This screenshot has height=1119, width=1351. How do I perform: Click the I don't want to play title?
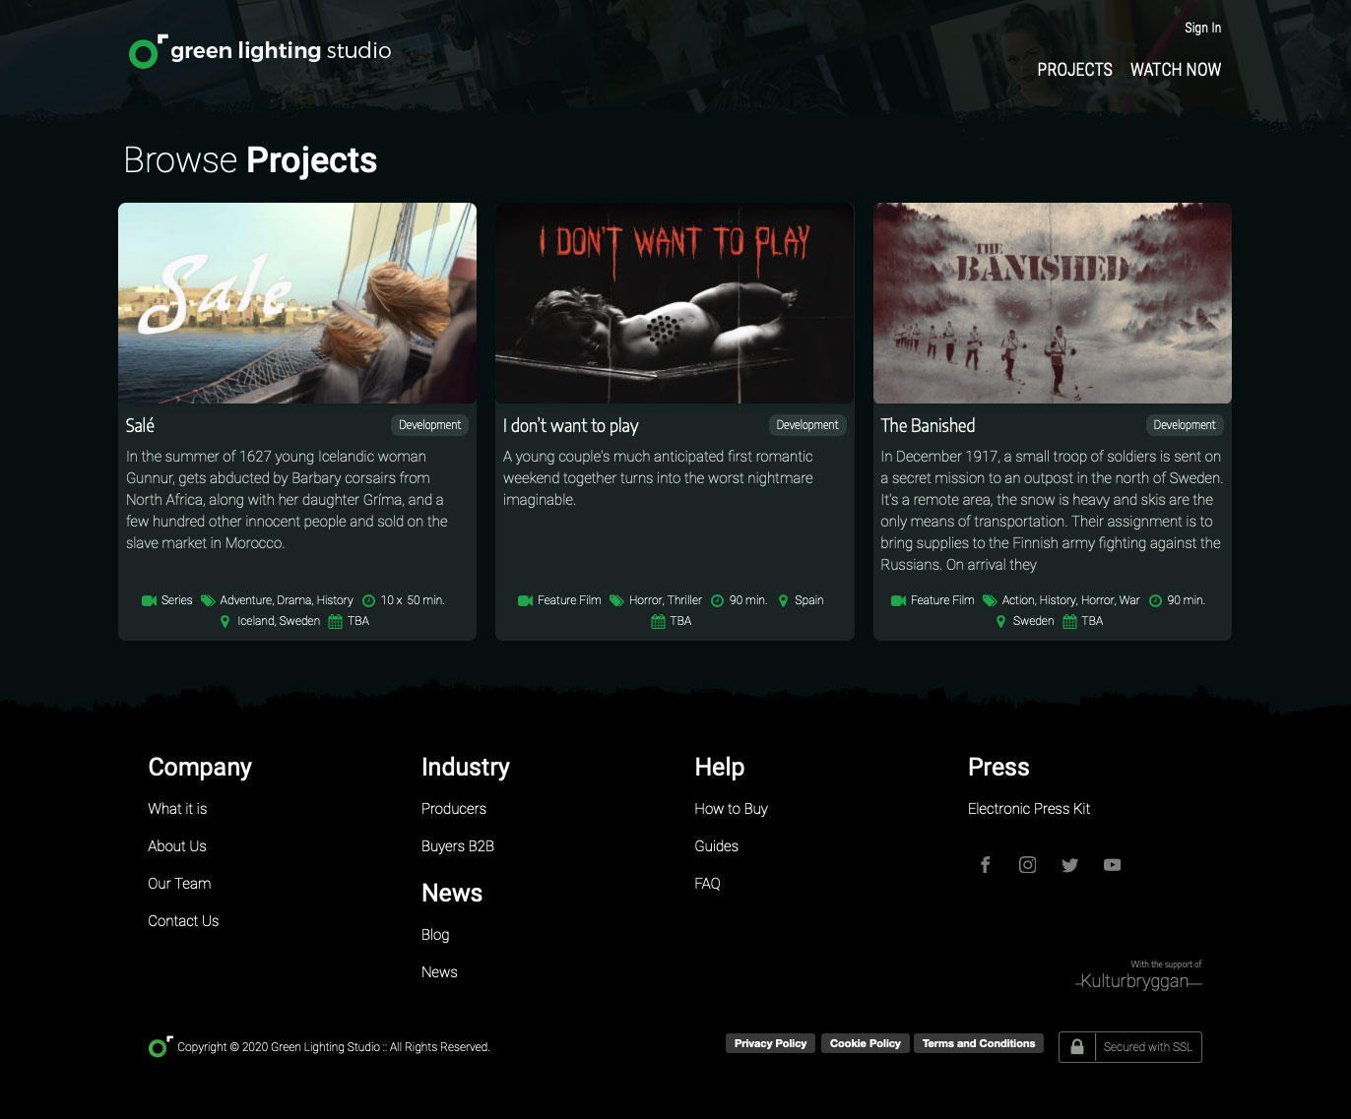coord(570,425)
